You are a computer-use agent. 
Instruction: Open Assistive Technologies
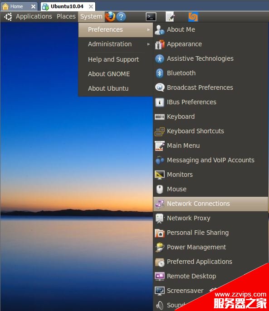click(211, 59)
